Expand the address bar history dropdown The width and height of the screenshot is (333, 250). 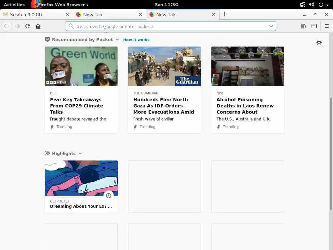[271, 26]
